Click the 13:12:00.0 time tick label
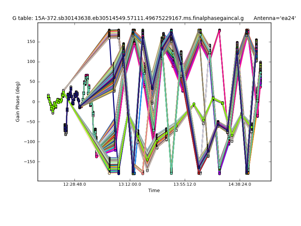The height and width of the screenshot is (226, 301). click(x=129, y=184)
